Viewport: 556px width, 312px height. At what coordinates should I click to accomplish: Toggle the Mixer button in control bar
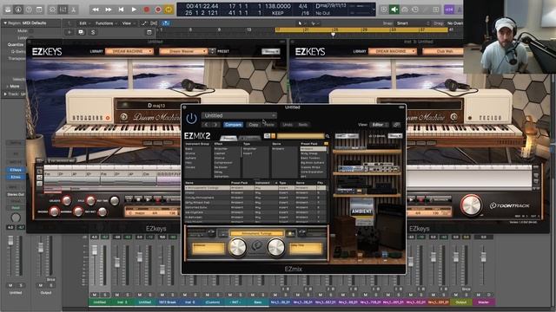pyautogui.click(x=63, y=10)
